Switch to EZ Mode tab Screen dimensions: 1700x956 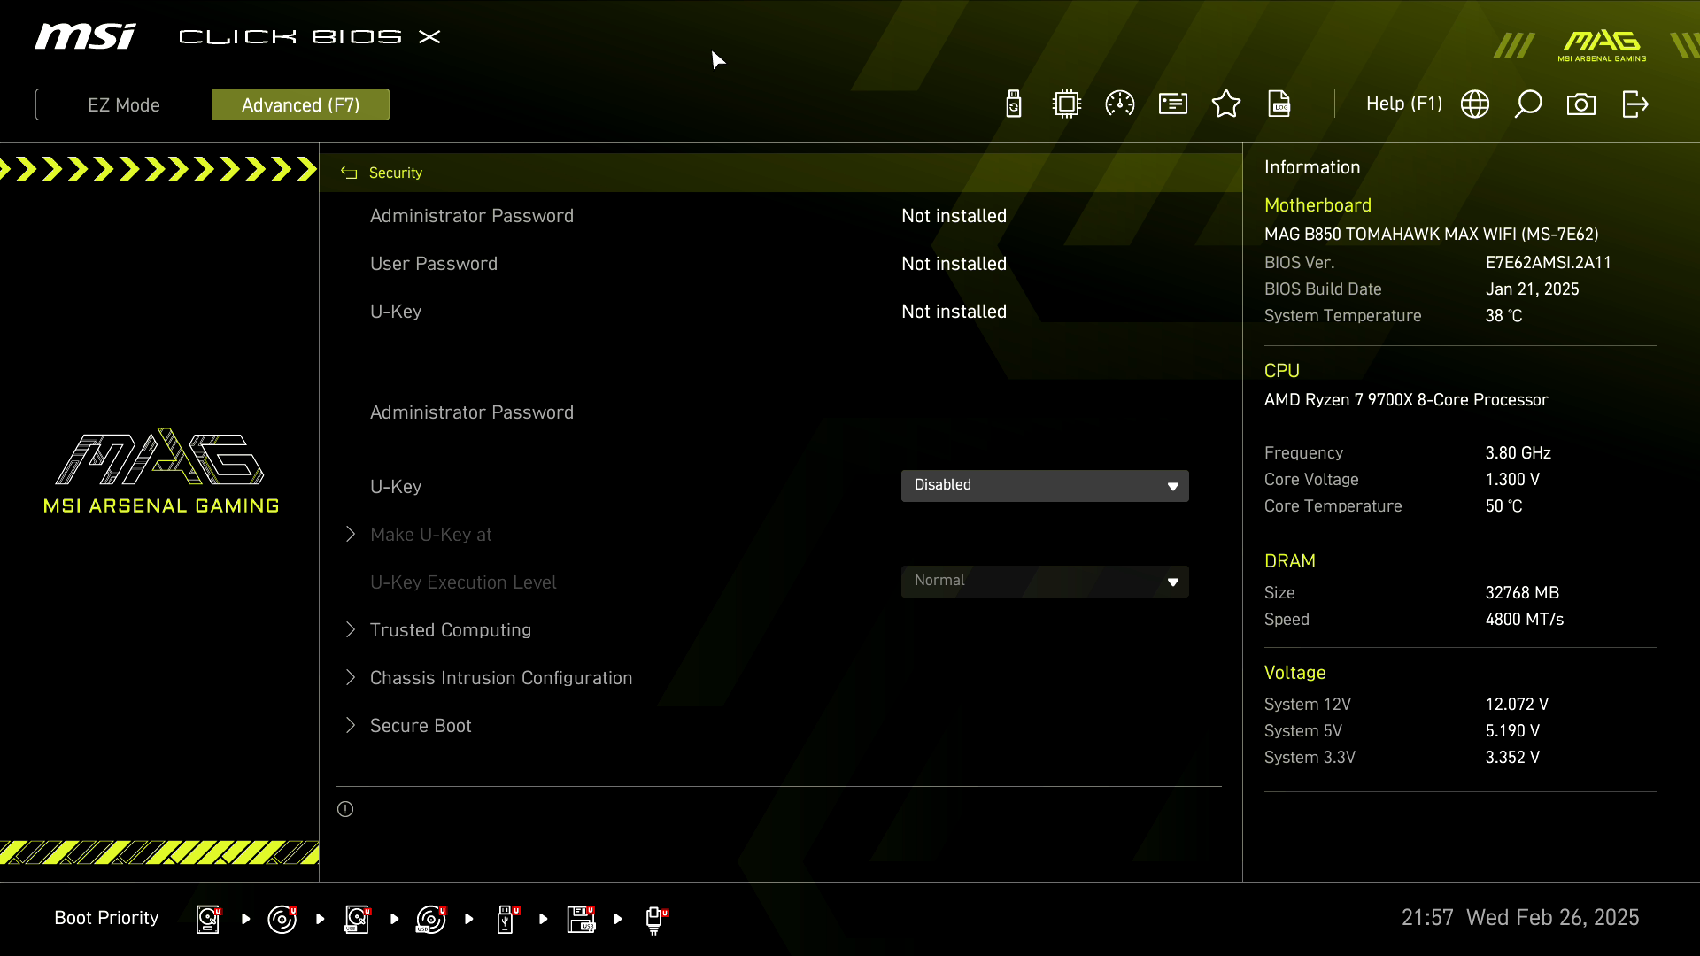[124, 104]
